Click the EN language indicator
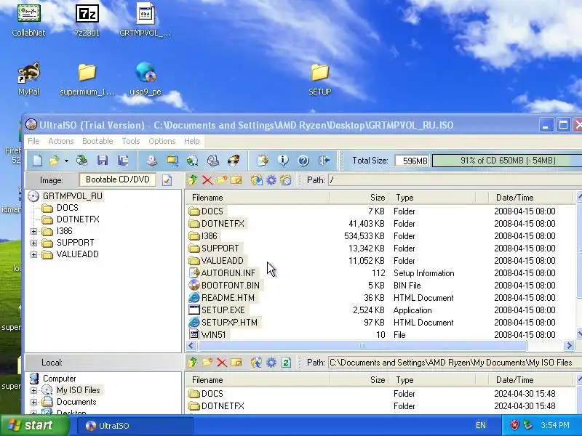The width and height of the screenshot is (582, 436). 481,426
